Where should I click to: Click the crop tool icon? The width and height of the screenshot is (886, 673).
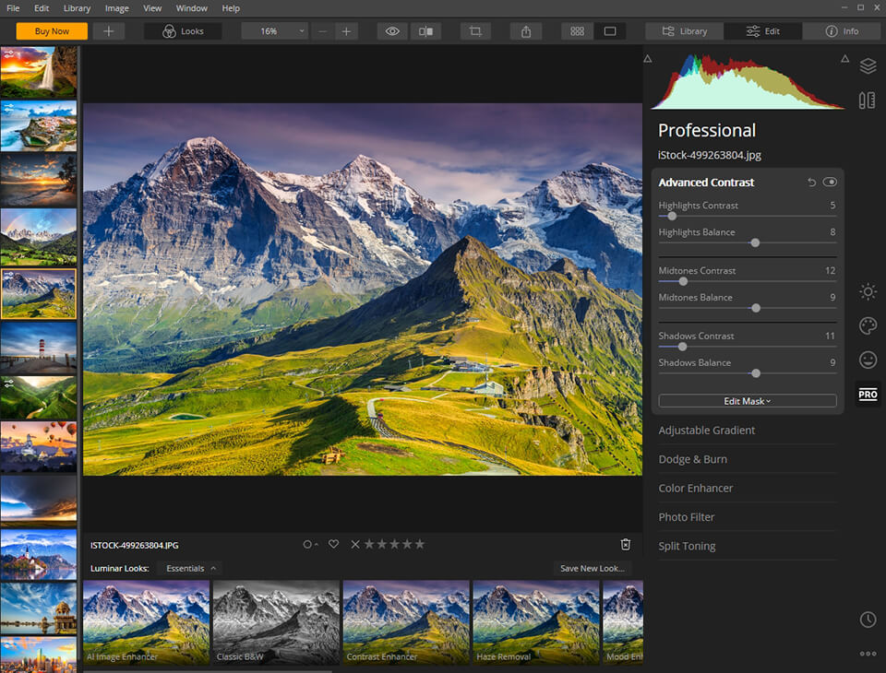[x=475, y=31]
